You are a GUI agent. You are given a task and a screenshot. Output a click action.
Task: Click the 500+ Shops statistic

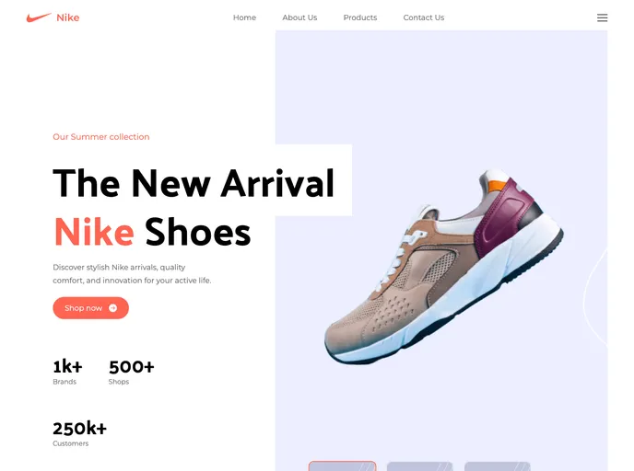[x=132, y=373]
